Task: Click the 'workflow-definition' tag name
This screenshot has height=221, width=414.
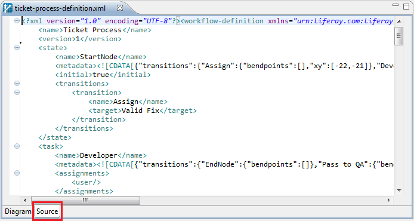Action: coord(224,21)
